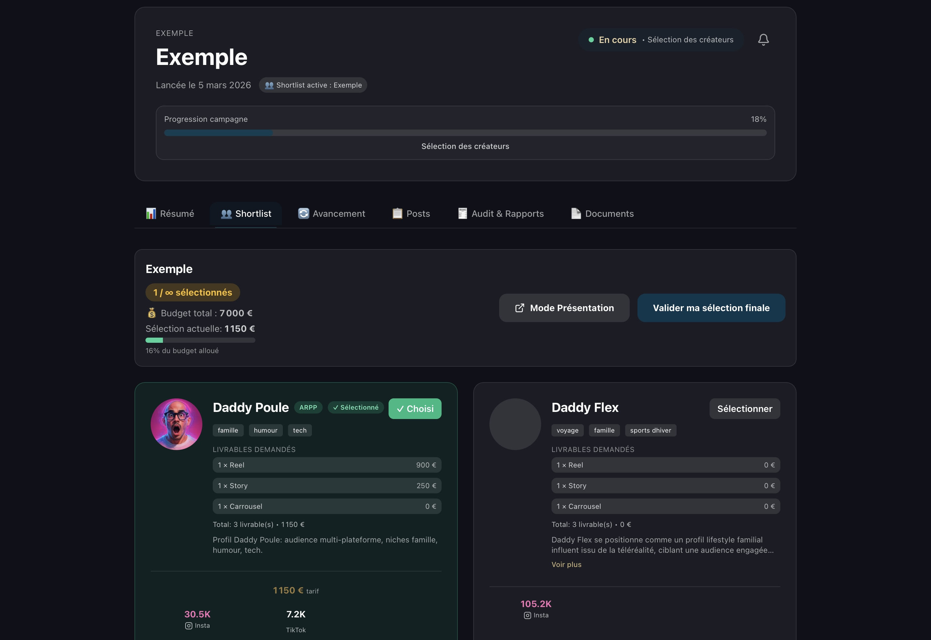The width and height of the screenshot is (931, 640).
Task: Open the Avancement tab
Action: pos(339,214)
